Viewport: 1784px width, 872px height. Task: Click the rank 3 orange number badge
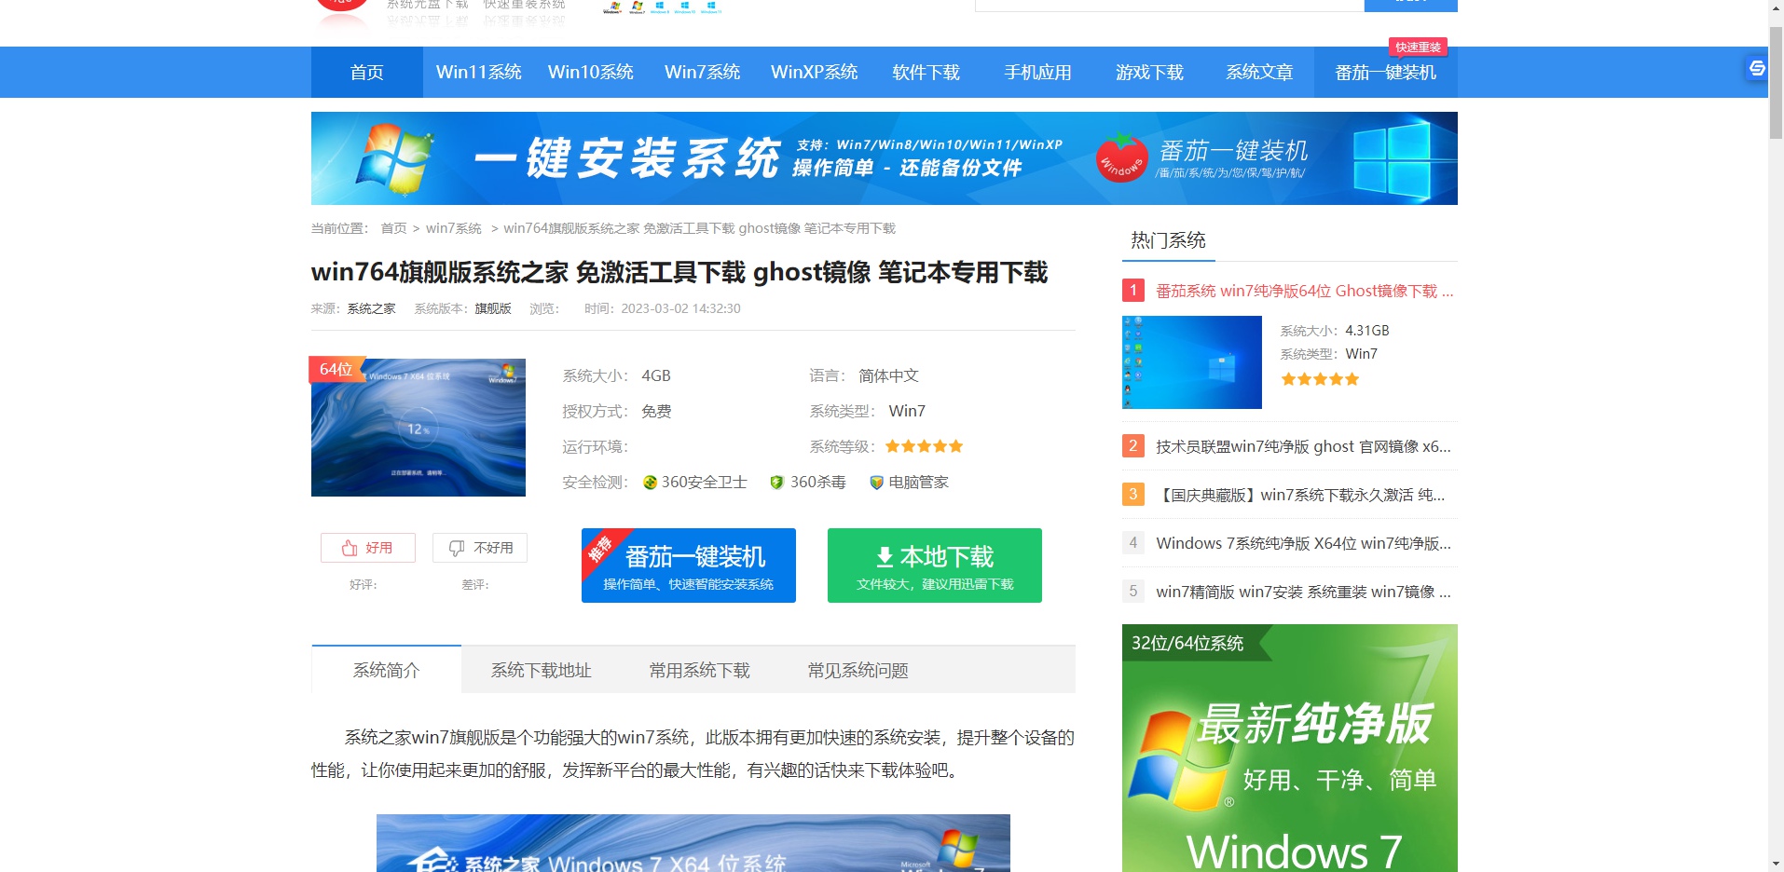point(1133,495)
